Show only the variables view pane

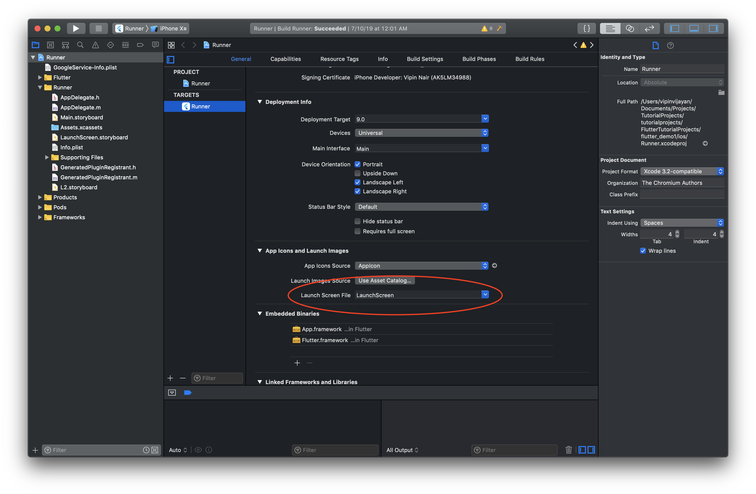(x=582, y=450)
